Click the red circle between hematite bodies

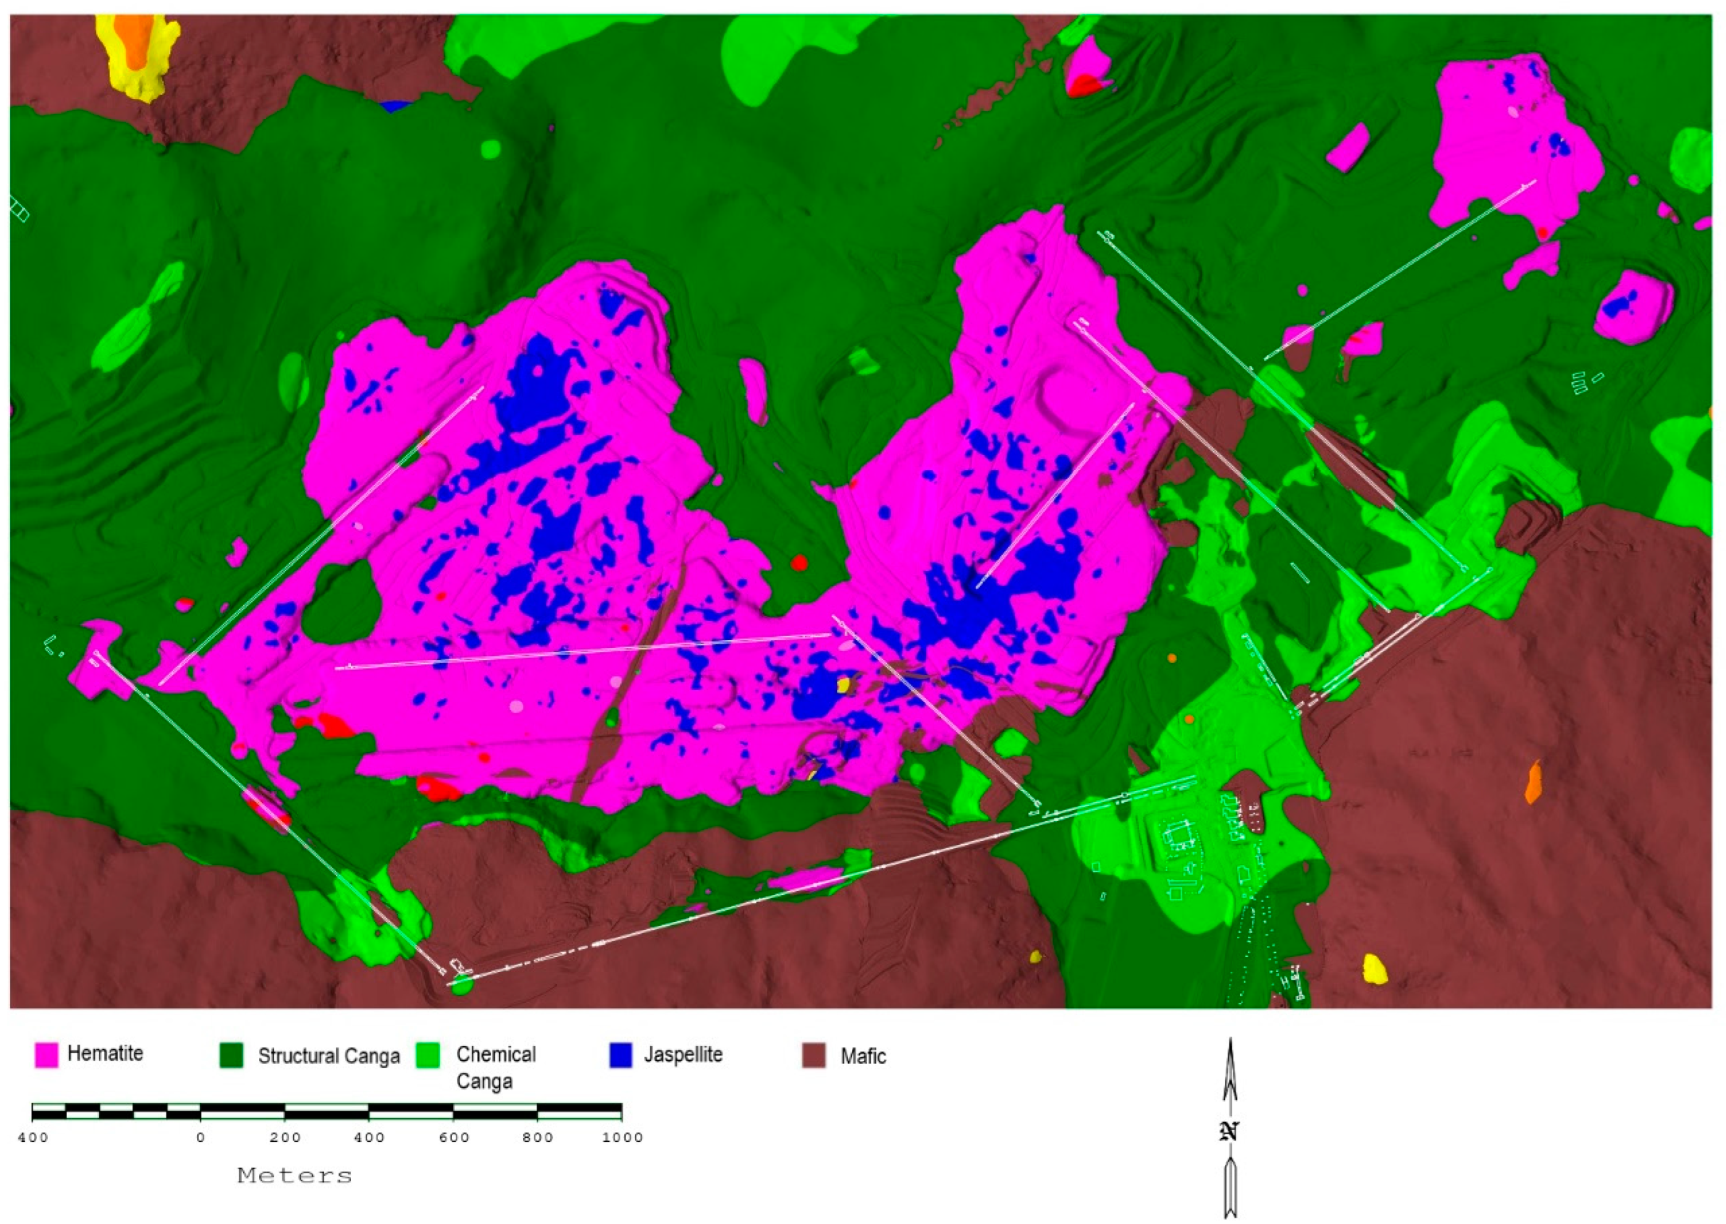(x=799, y=562)
